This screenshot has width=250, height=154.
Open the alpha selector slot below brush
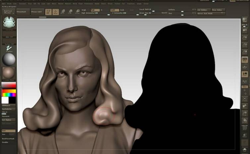click(9, 34)
